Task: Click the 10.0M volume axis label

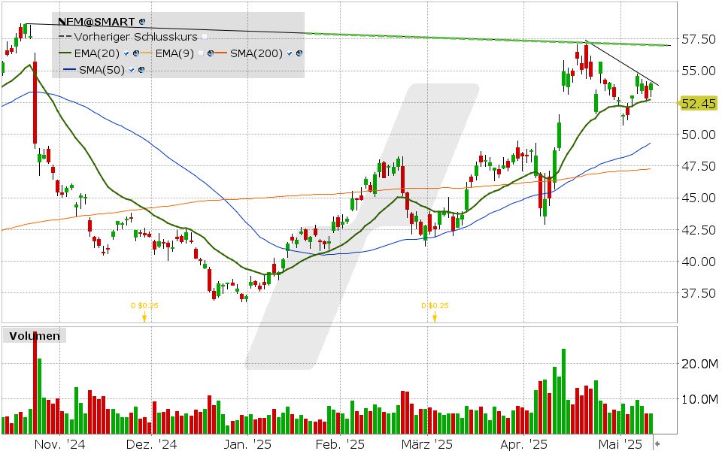Action: tap(699, 399)
